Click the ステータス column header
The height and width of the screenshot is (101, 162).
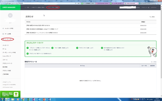point(144,66)
